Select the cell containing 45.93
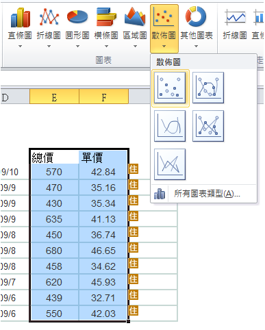 pos(103,282)
